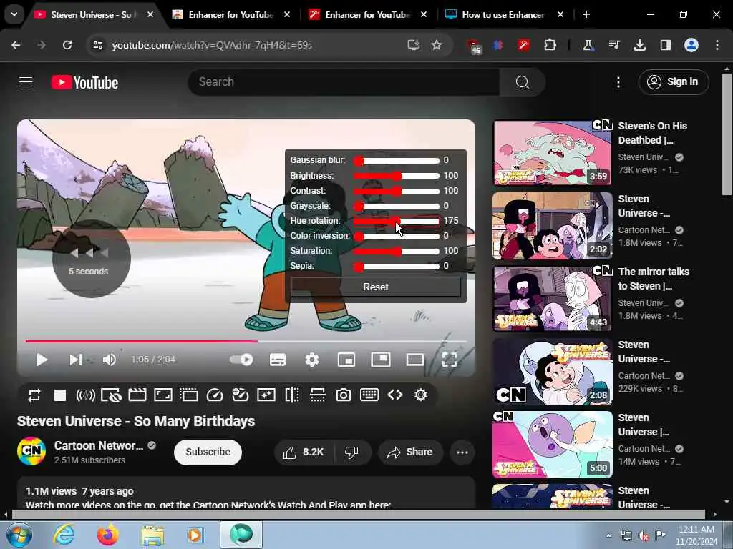The image size is (733, 549).
Task: Click the Sepia slider
Action: 397,266
